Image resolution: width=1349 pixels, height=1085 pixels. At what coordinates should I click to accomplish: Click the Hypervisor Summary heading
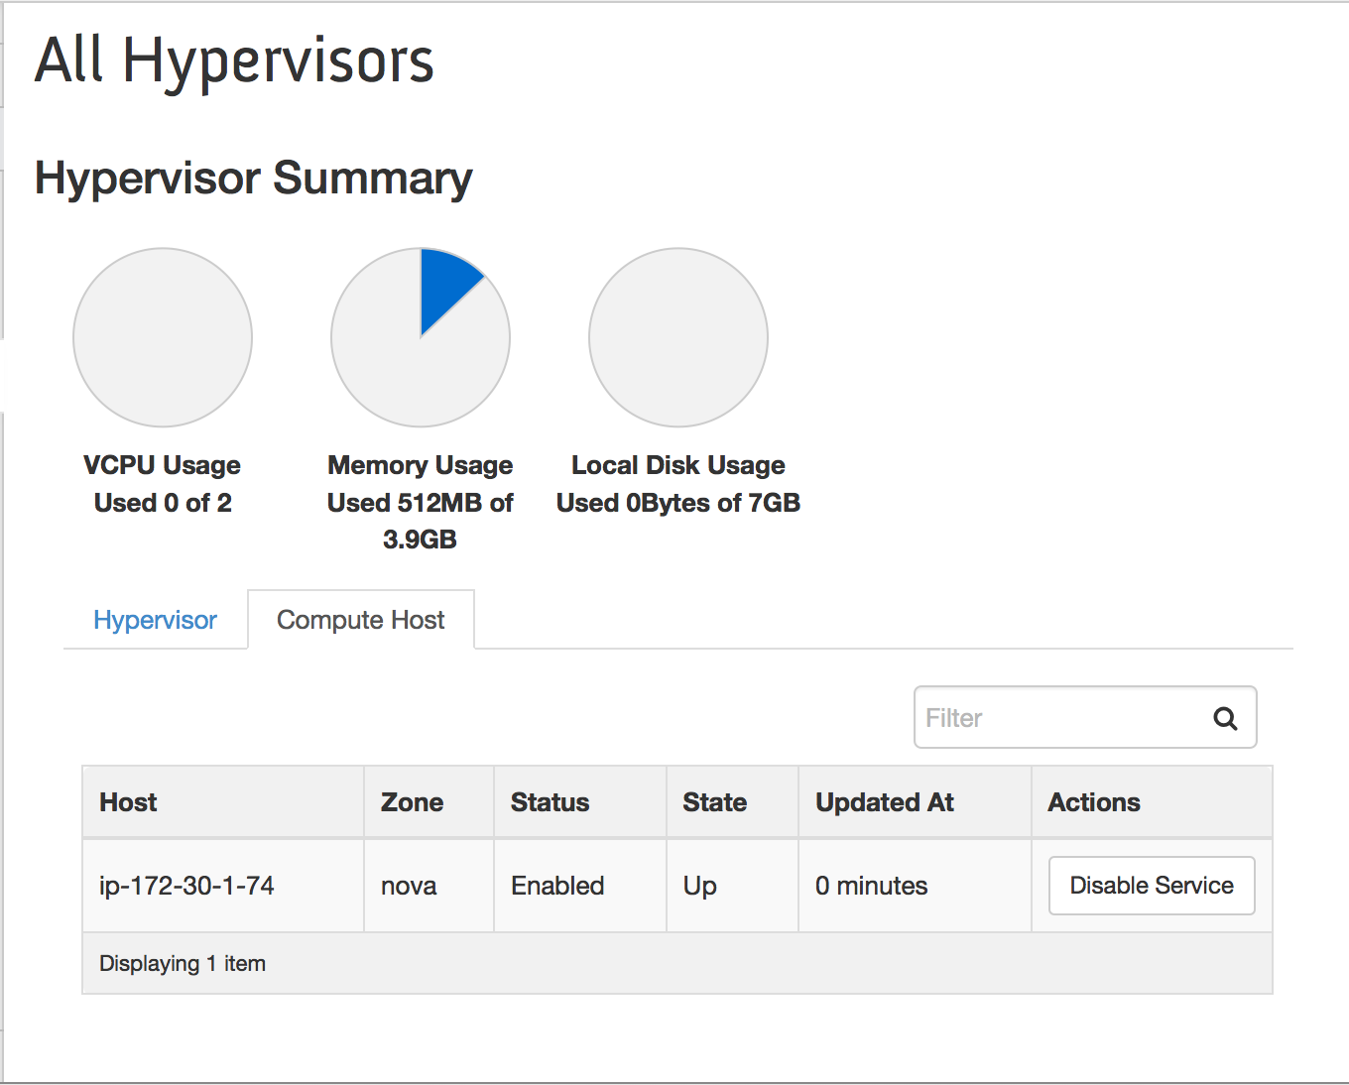(253, 179)
